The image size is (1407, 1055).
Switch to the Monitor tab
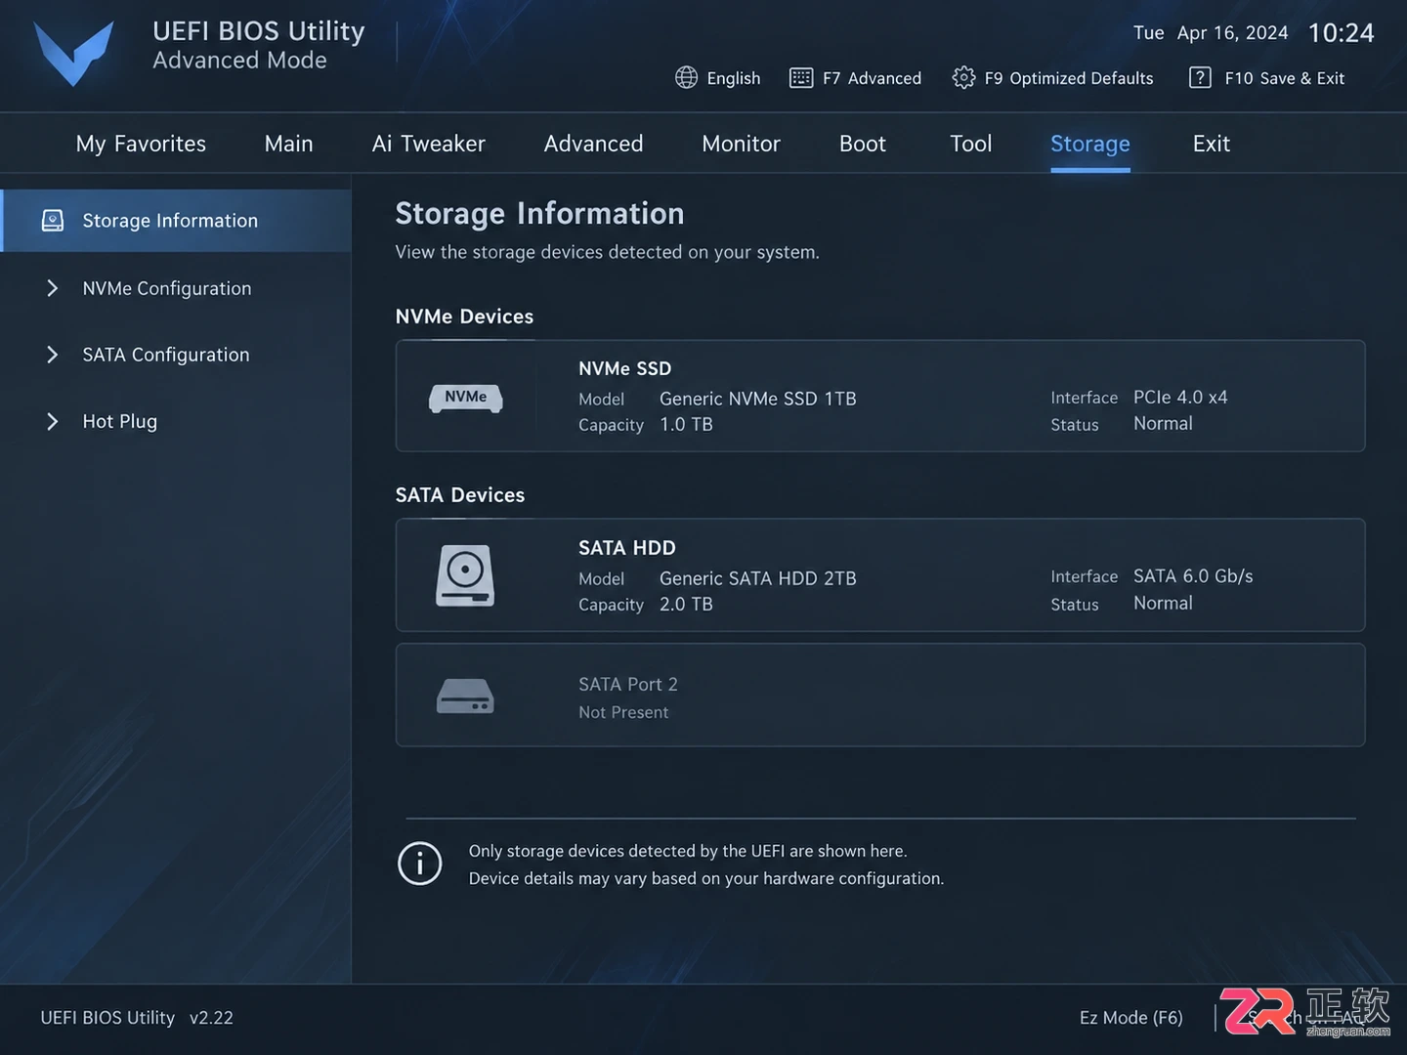[741, 144]
